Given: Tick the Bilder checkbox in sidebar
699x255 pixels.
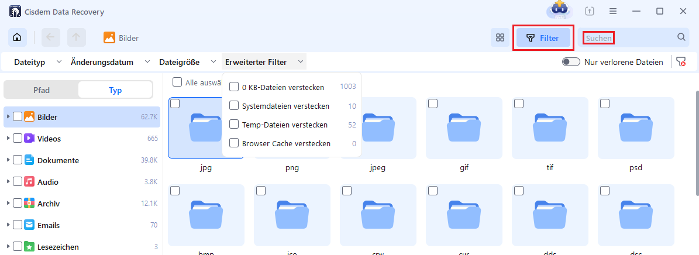Looking at the screenshot, I should pos(18,117).
